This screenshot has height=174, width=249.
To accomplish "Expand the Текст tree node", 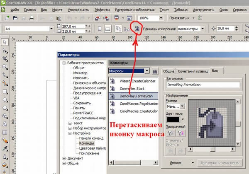I will (70, 123).
